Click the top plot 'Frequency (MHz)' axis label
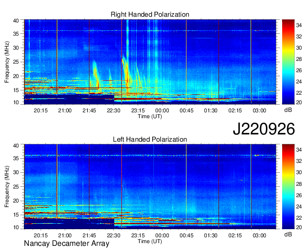 click(x=7, y=62)
